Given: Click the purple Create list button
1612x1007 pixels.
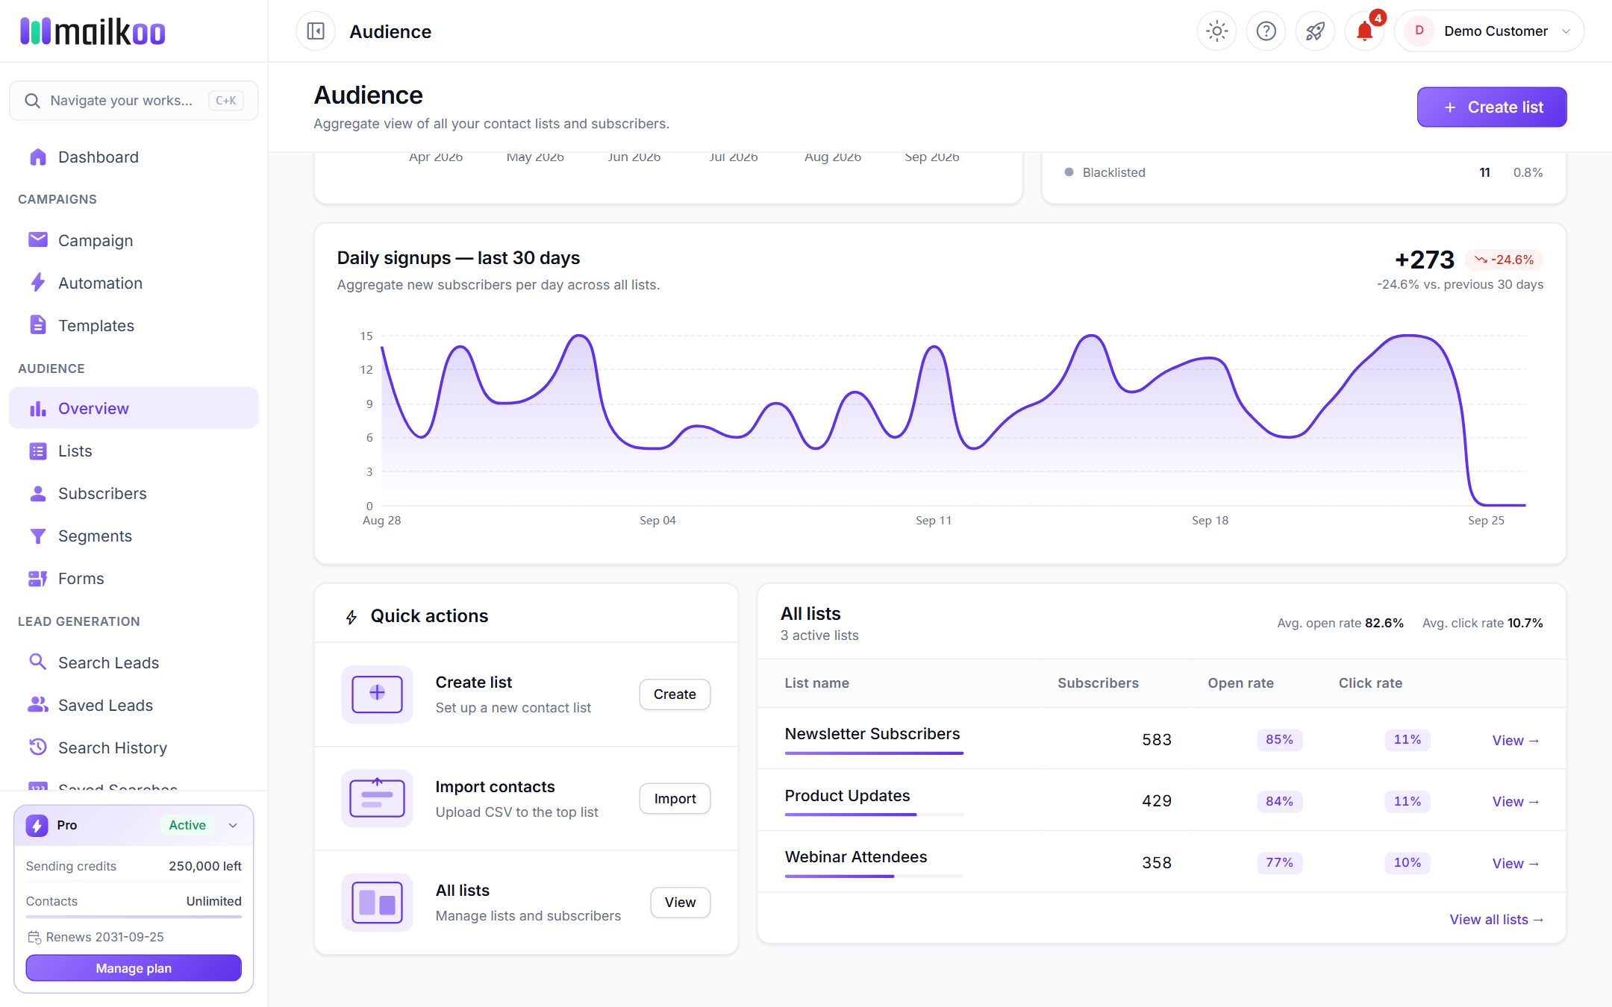Looking at the screenshot, I should click(1491, 107).
